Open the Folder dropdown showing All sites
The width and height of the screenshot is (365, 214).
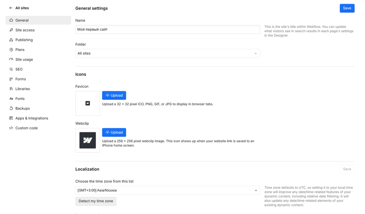(168, 54)
